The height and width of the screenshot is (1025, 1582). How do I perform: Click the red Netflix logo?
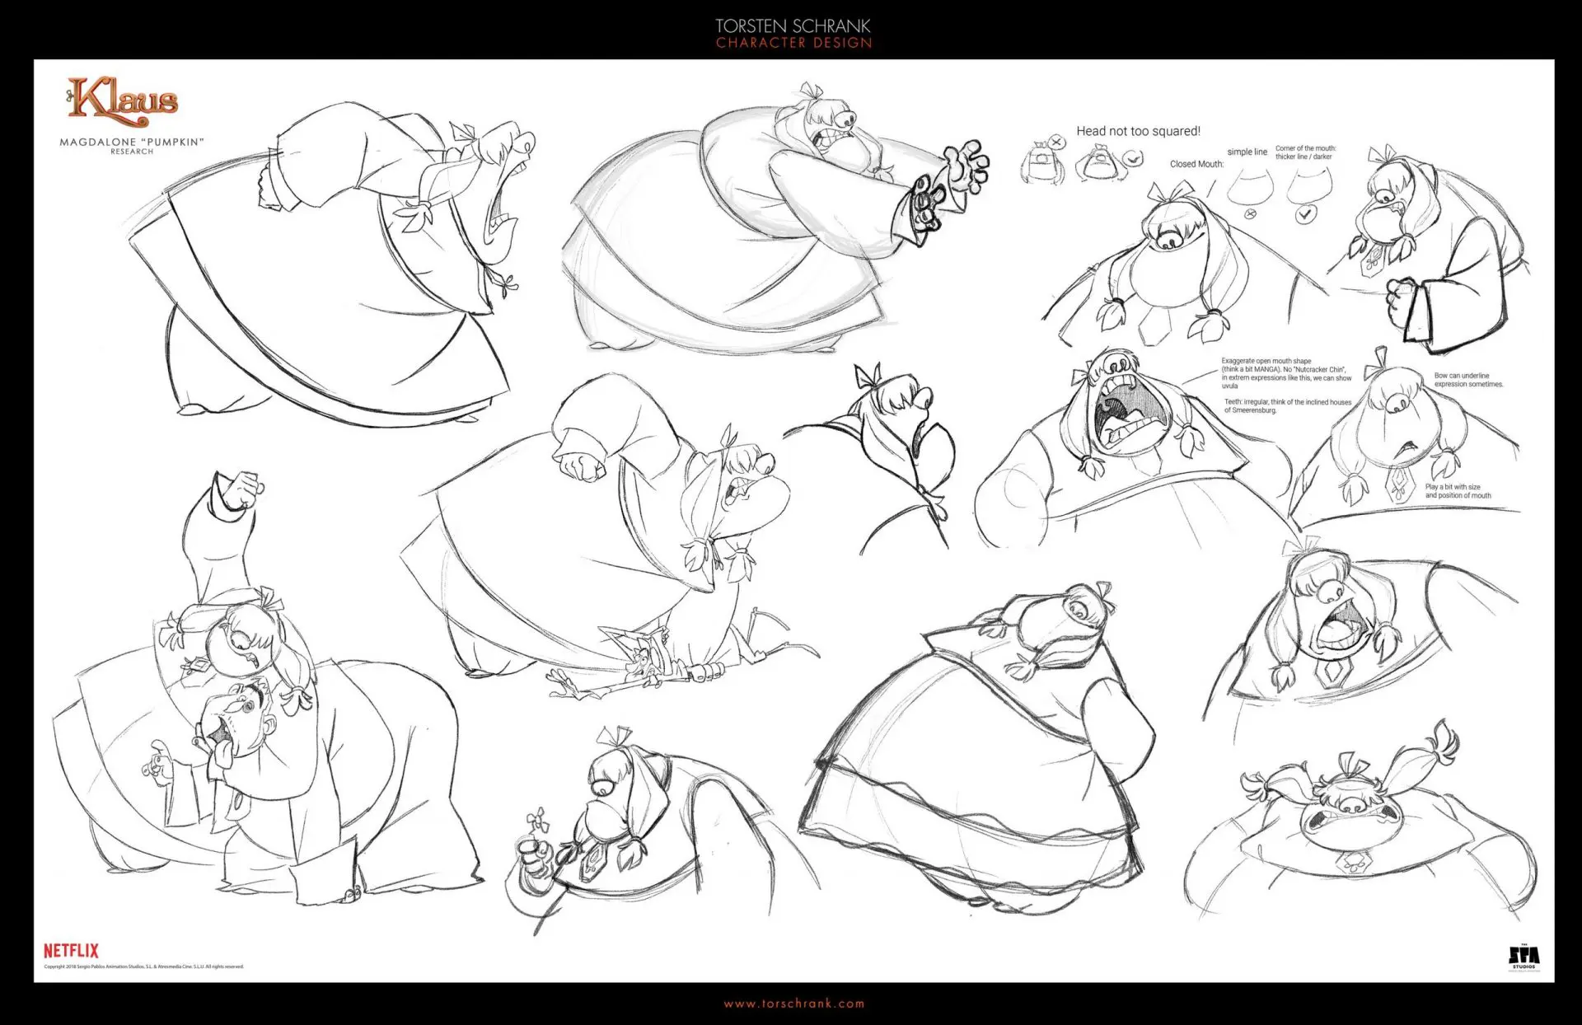[x=71, y=951]
